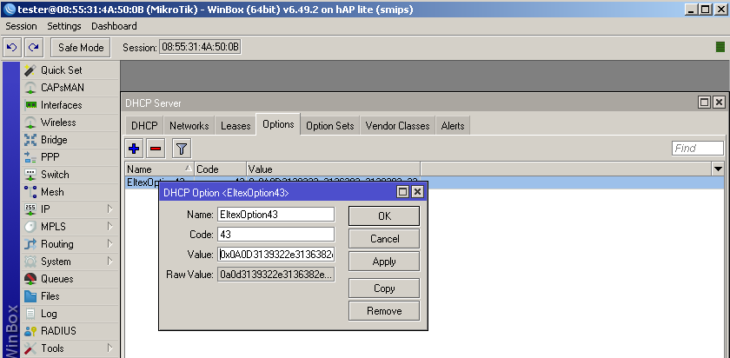
Task: Expand the Routing submenu arrow
Action: (110, 244)
